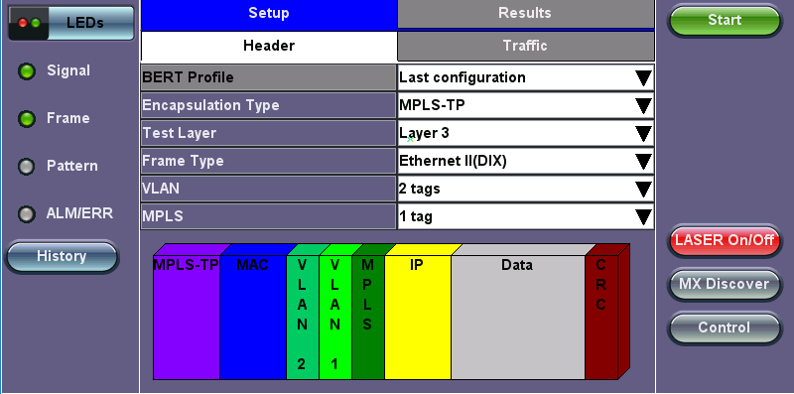Image resolution: width=794 pixels, height=394 pixels.
Task: Select the Header sub-tab
Action: pos(268,46)
